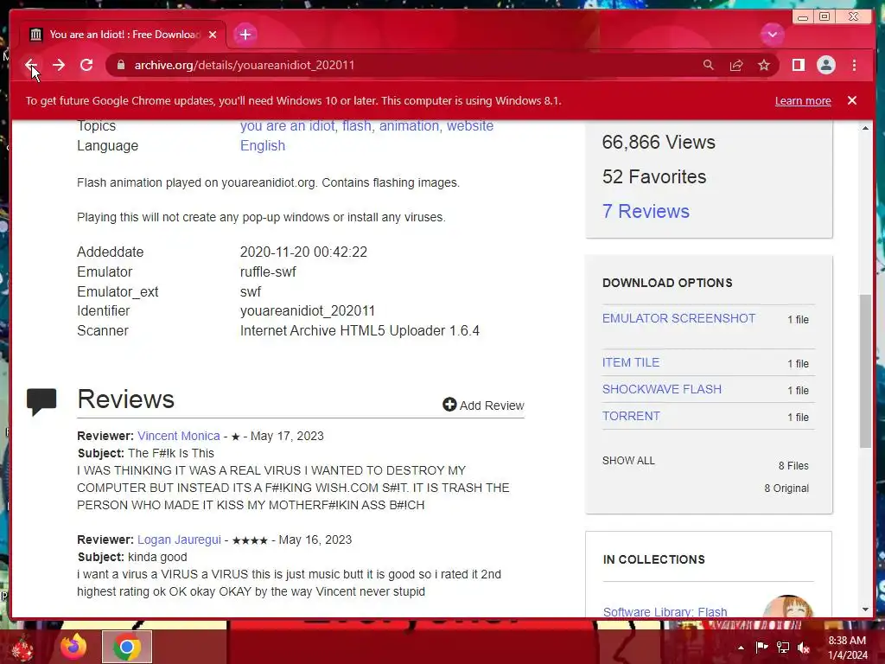Open the address bar zoom magnifier icon
The width and height of the screenshot is (885, 664).
(x=709, y=65)
